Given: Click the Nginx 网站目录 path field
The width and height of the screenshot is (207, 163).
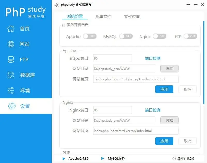Looking at the screenshot, I should point(124,120).
